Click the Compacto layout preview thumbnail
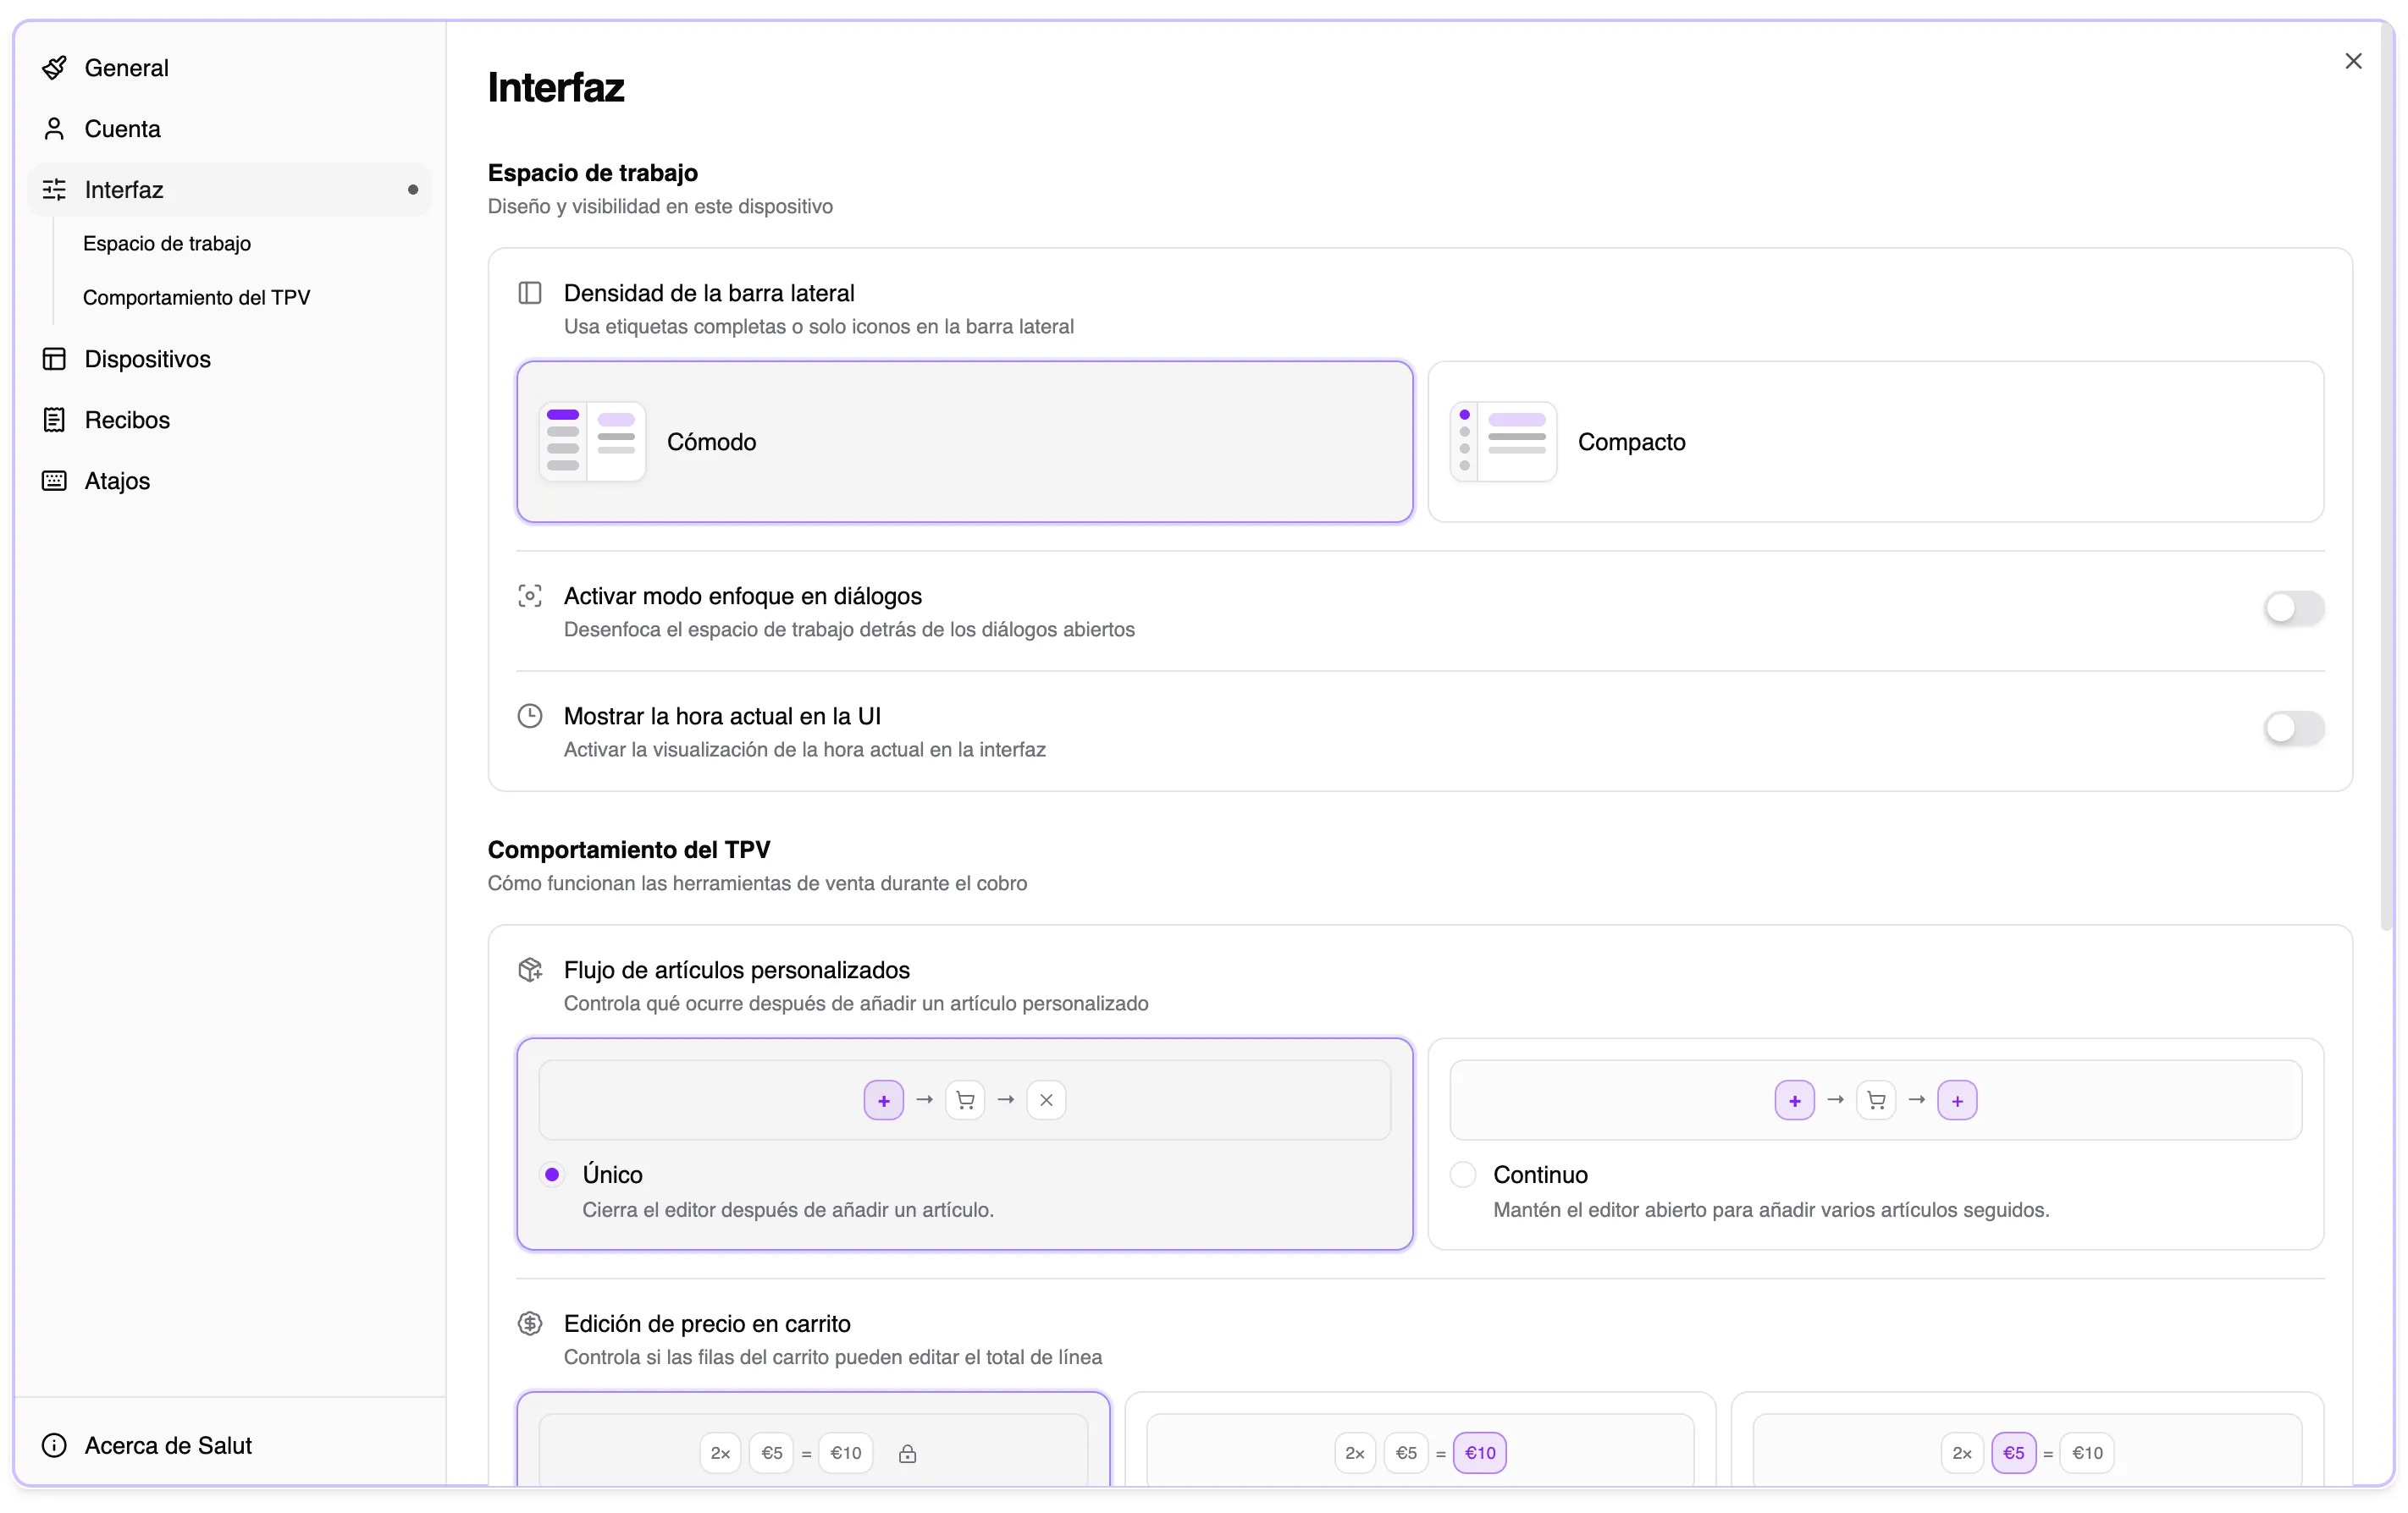This screenshot has height=1513, width=2408. (x=1503, y=442)
